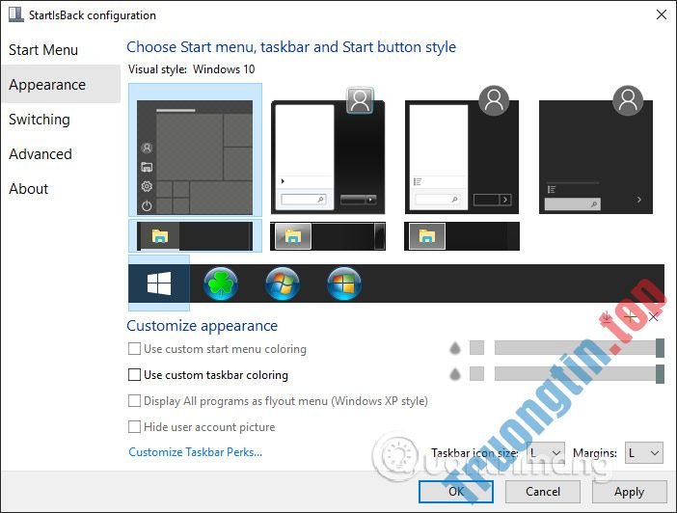Click the taskbar color droplet icon
The image size is (677, 513).
[x=455, y=374]
